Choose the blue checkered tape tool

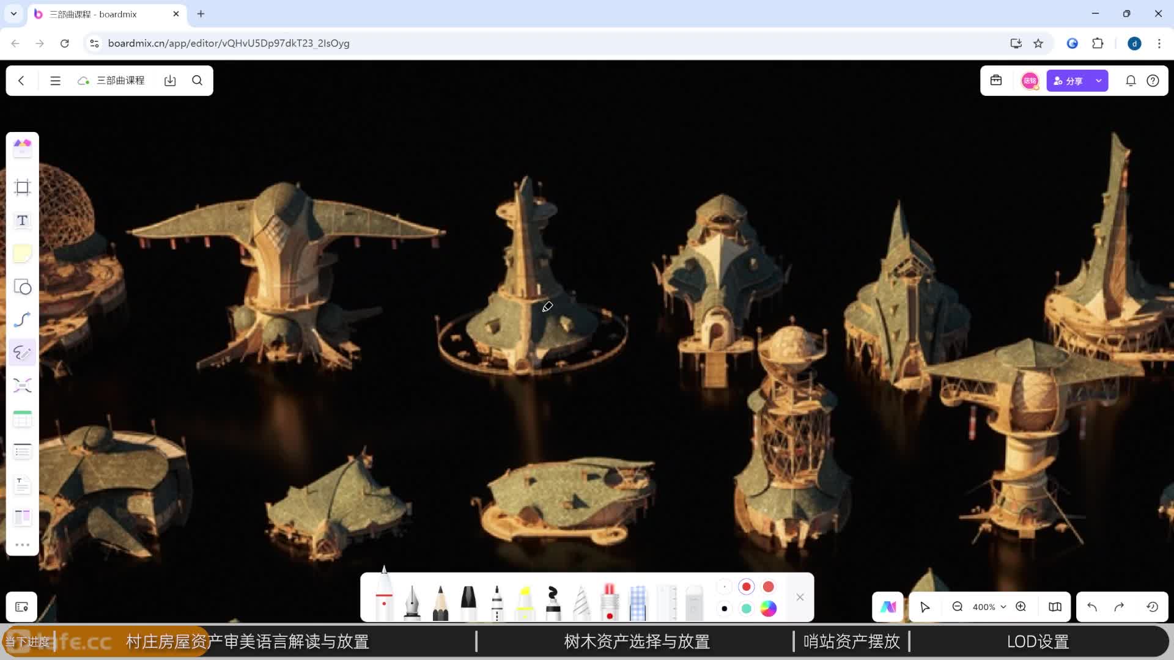pyautogui.click(x=638, y=603)
